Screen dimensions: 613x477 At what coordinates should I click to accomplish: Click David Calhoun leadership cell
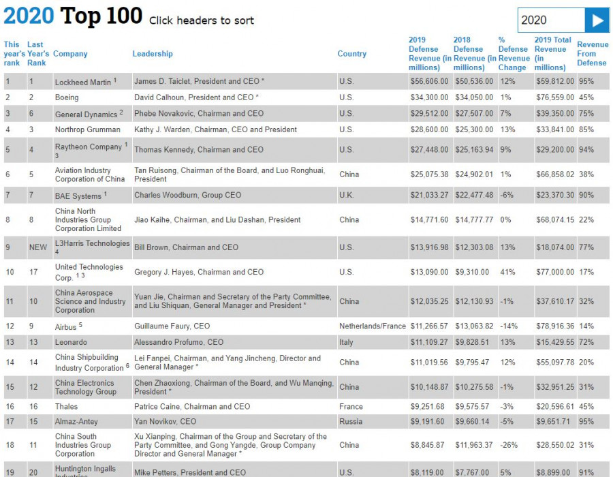point(234,97)
